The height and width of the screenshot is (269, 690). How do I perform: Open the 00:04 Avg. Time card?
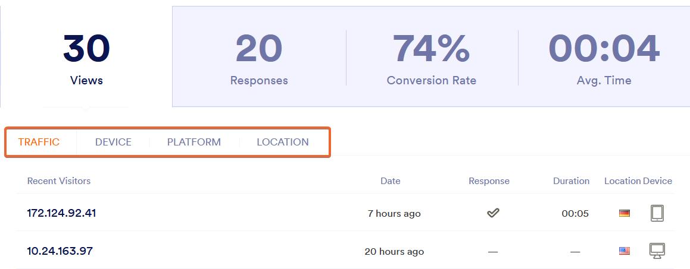coord(604,58)
